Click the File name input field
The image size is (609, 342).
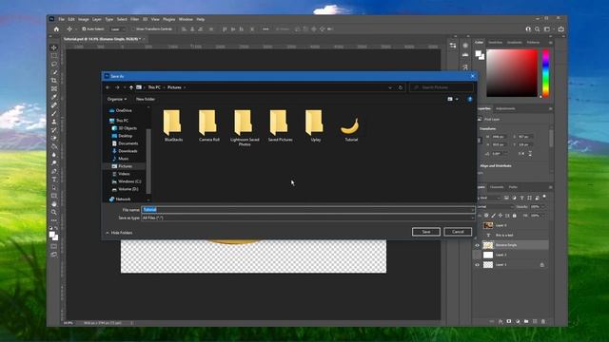[307, 210]
